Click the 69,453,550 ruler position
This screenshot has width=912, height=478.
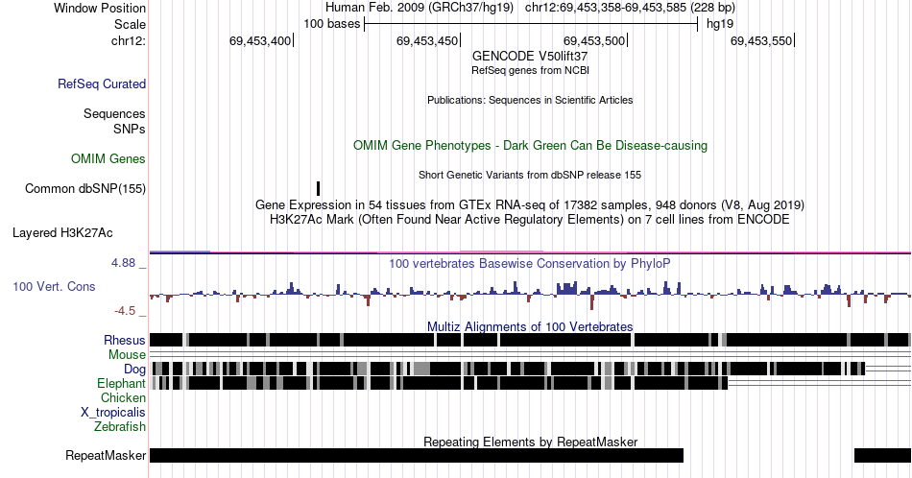tap(761, 40)
